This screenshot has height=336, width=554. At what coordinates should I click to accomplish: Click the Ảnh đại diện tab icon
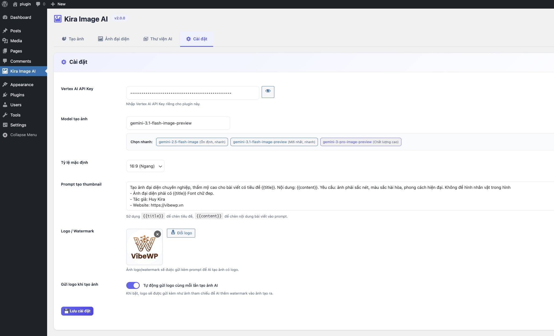(100, 39)
